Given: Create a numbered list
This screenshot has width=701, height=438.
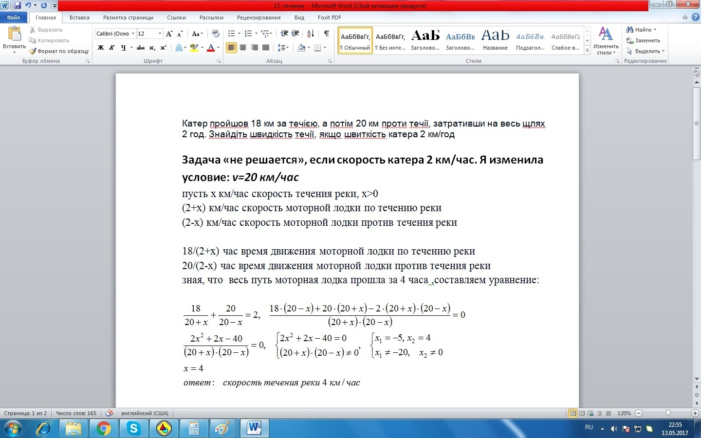Looking at the screenshot, I should click(248, 34).
